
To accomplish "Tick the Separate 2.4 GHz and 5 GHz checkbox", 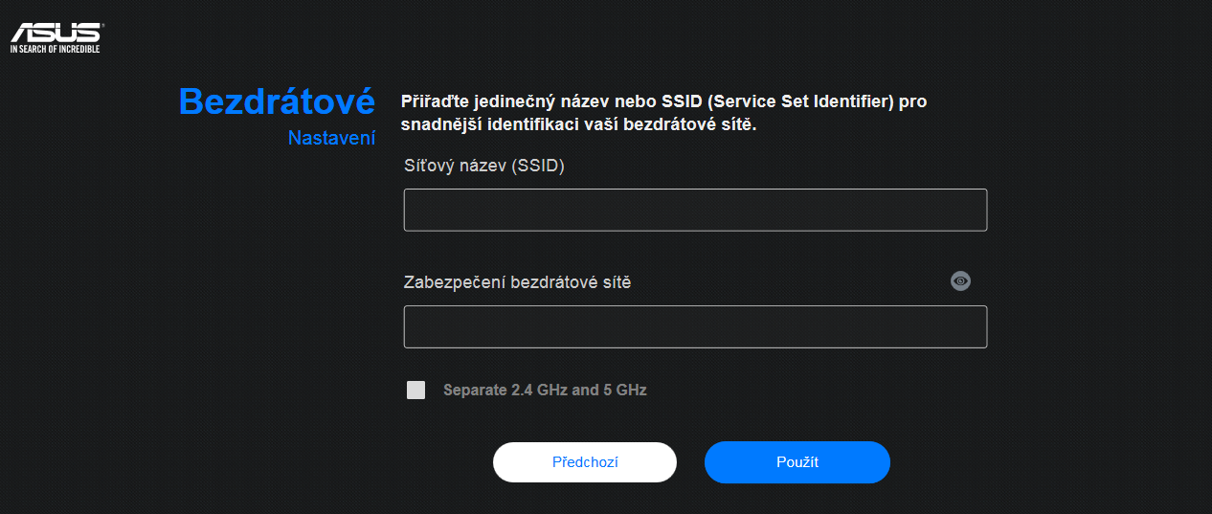I will point(415,390).
